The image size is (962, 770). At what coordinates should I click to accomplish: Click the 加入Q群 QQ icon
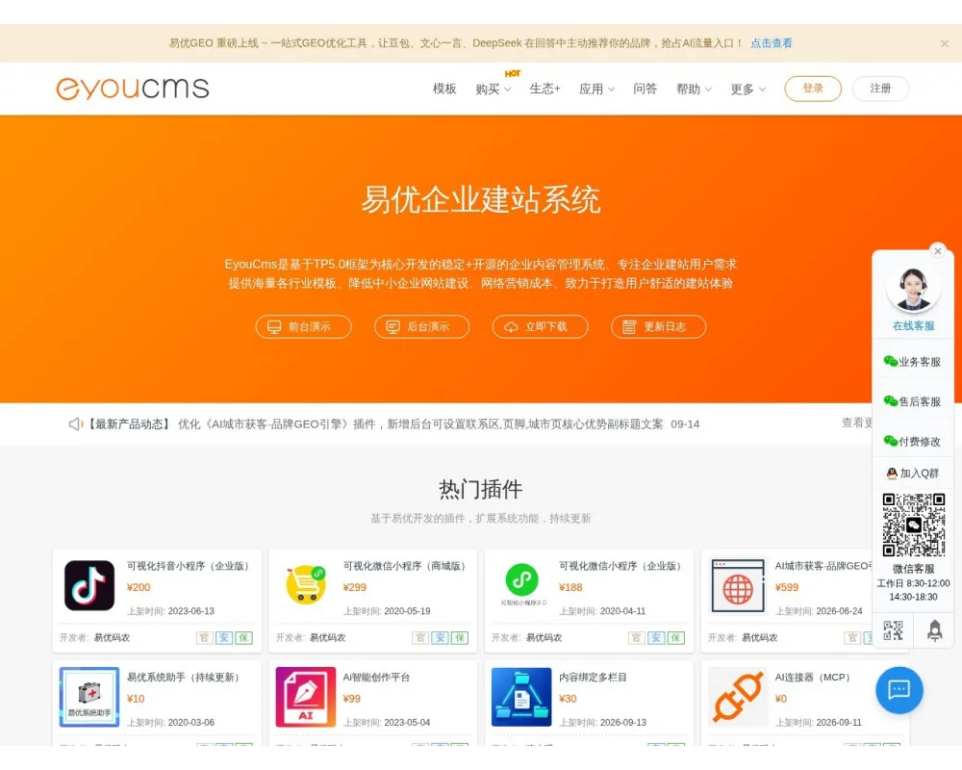click(892, 474)
